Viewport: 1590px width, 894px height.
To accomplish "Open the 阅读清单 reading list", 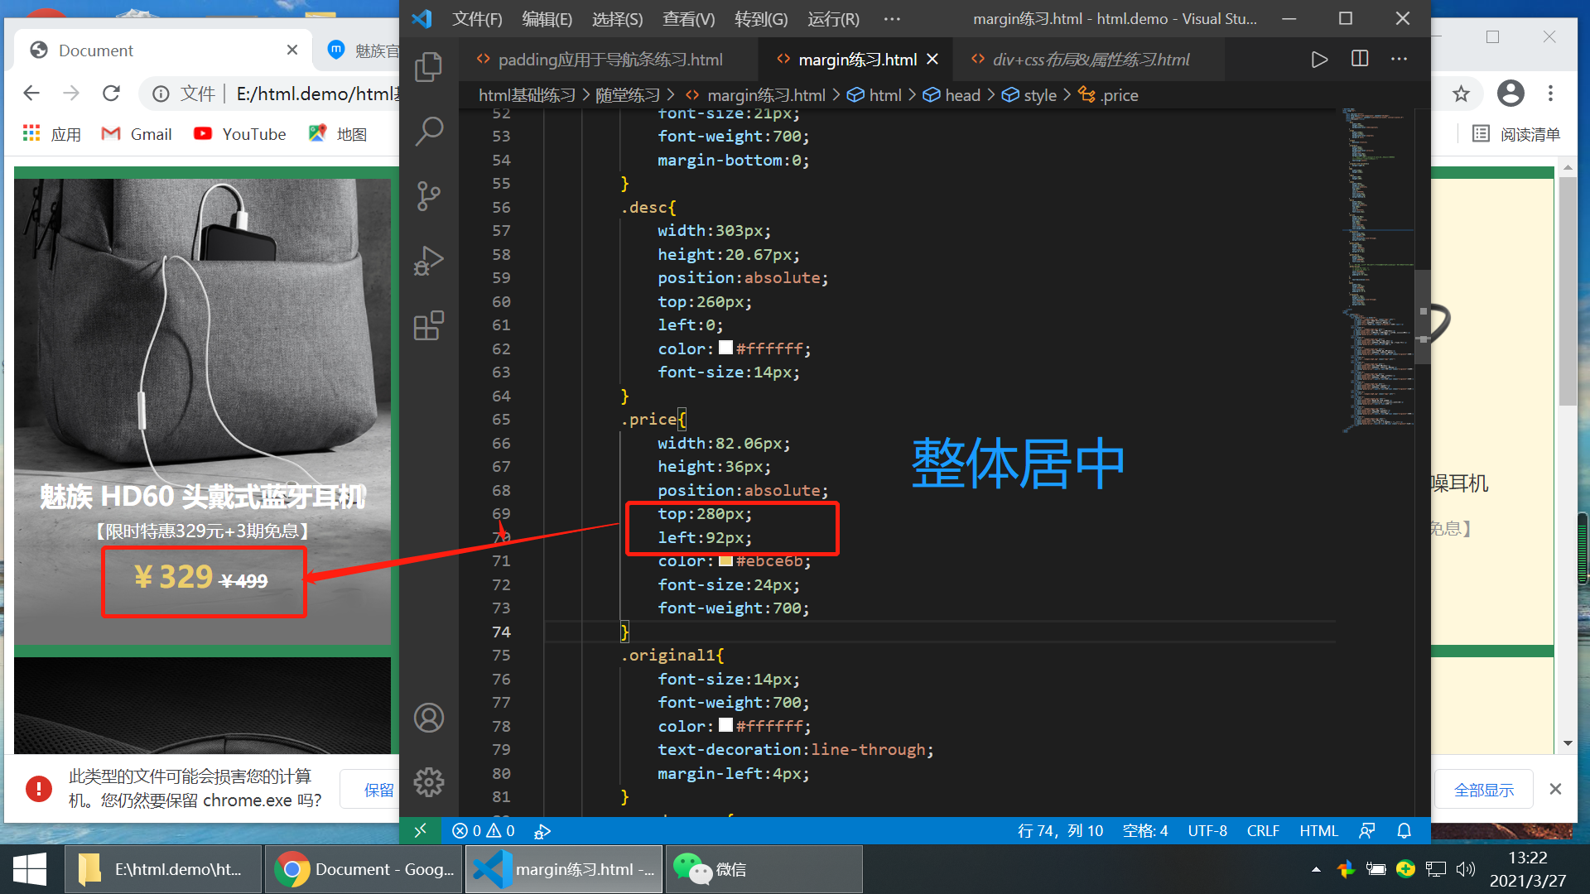I will [1516, 134].
